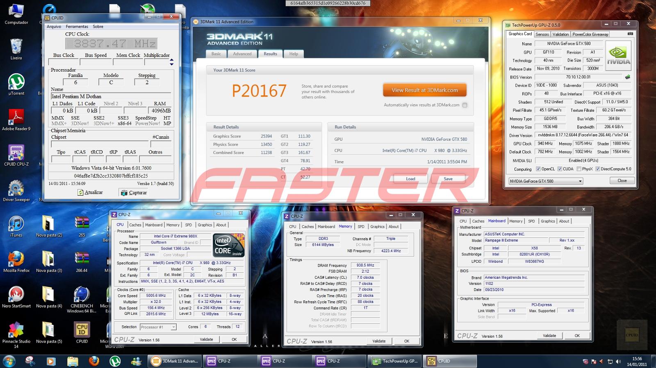Open Caches tab in CPU-Z CPU window
The image size is (656, 368).
135,225
